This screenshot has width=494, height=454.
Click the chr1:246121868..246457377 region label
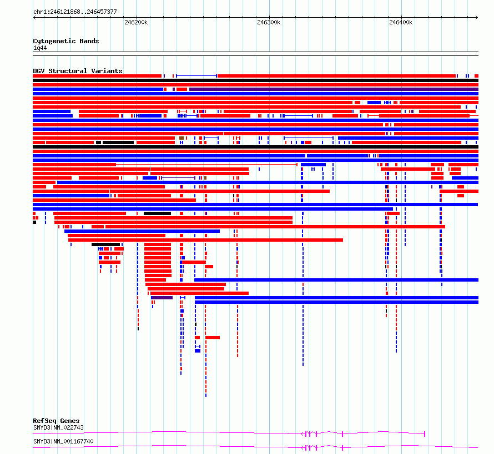(75, 12)
